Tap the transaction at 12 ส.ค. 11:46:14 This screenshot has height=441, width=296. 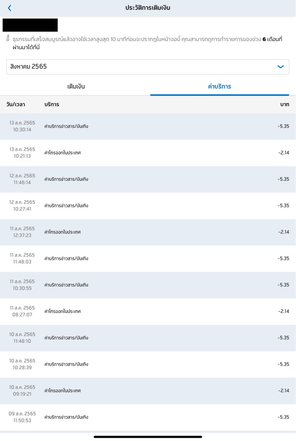tap(148, 179)
